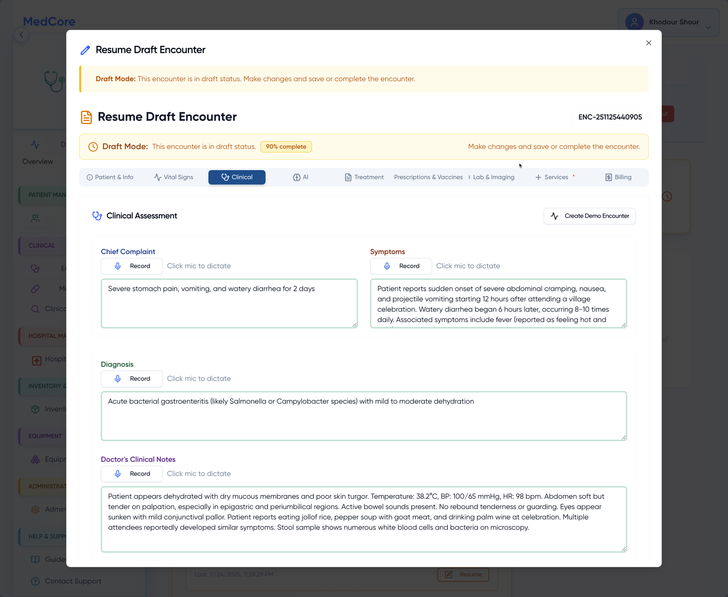
Task: Select the pencil edit icon beside Resume Draft Encounter
Action: [x=85, y=50]
